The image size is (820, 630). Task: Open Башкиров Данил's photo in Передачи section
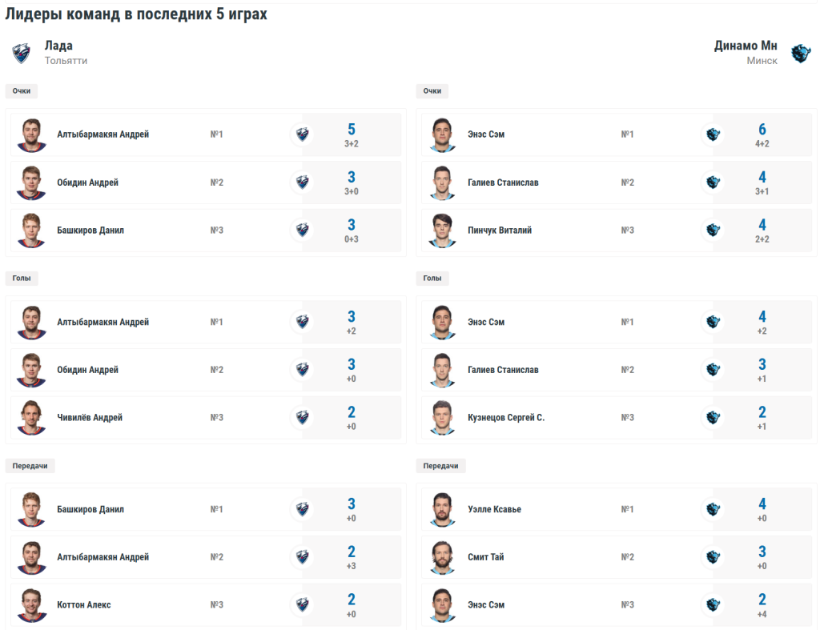(31, 509)
